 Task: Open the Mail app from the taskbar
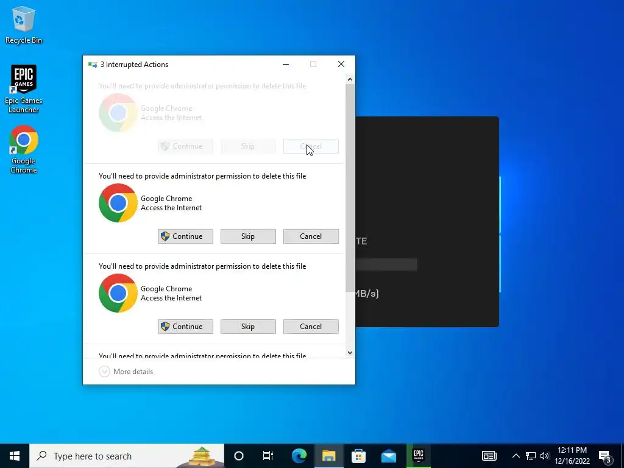click(x=388, y=456)
